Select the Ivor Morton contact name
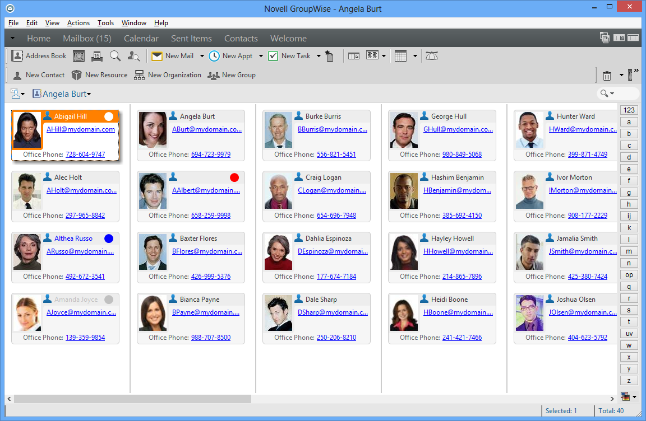646x421 pixels. point(574,177)
